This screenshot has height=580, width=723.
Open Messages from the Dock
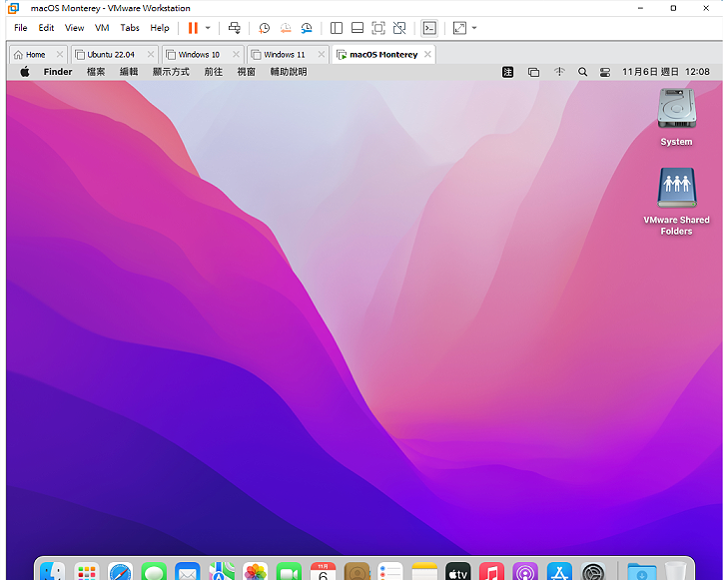(154, 571)
